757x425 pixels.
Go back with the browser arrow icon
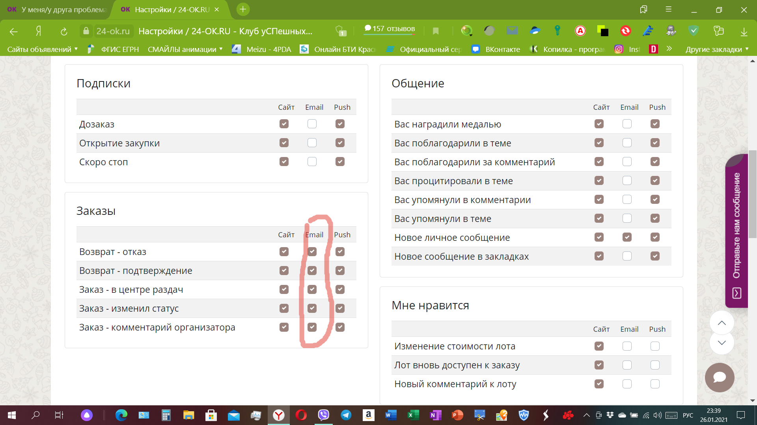coord(13,31)
